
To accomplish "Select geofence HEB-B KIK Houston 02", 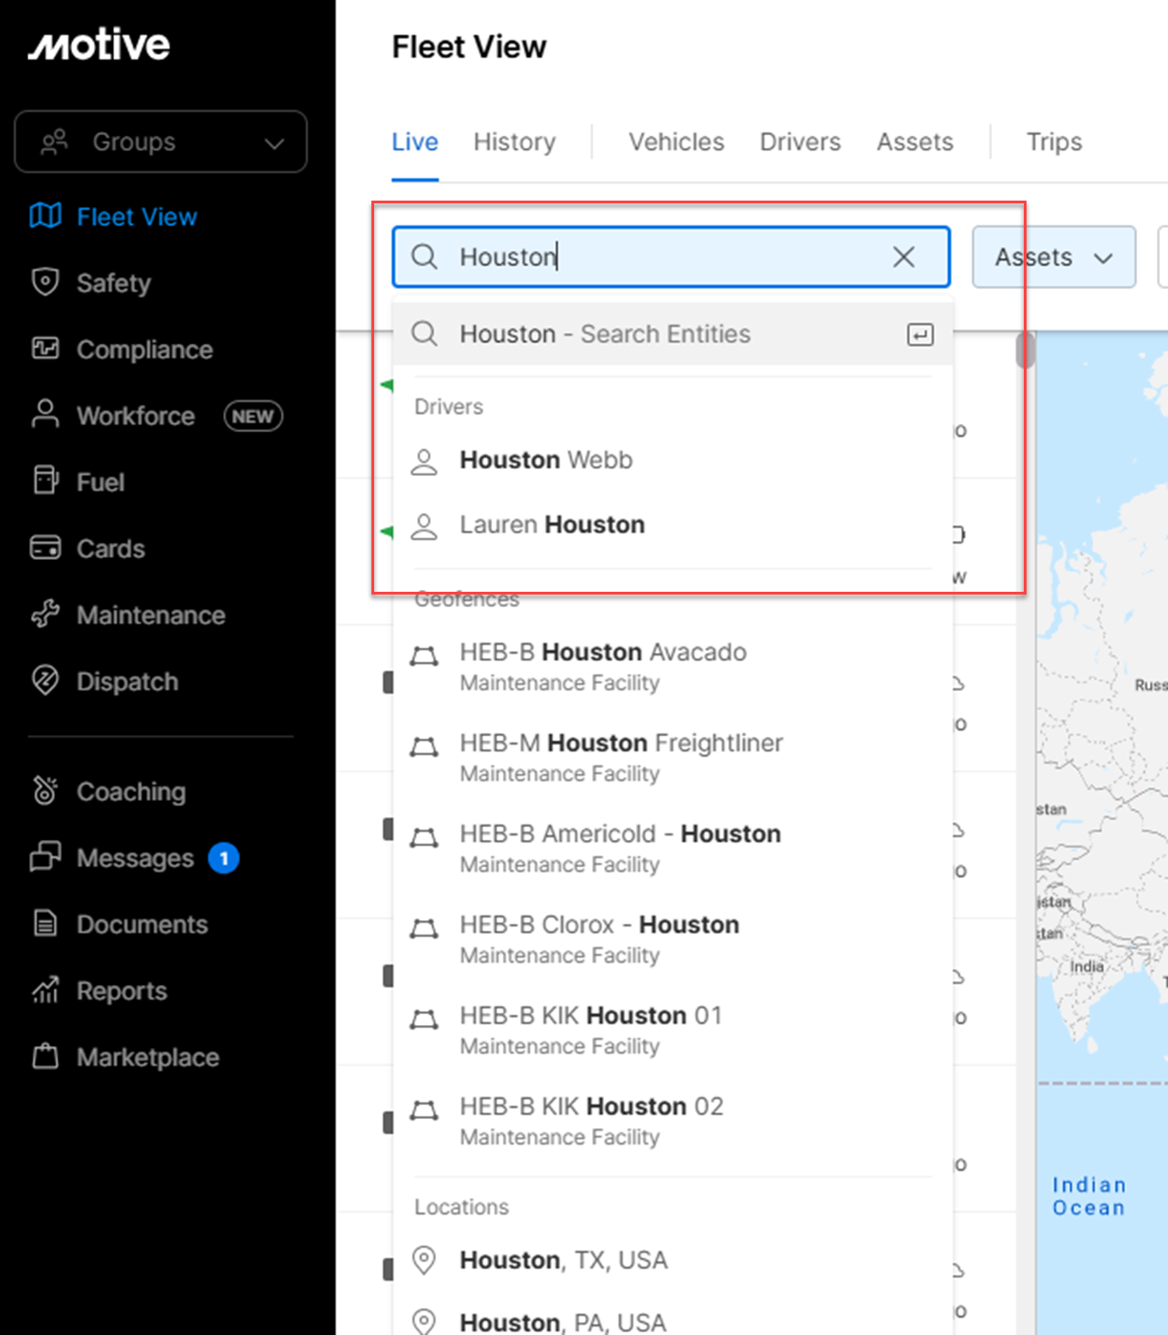I will point(673,1121).
